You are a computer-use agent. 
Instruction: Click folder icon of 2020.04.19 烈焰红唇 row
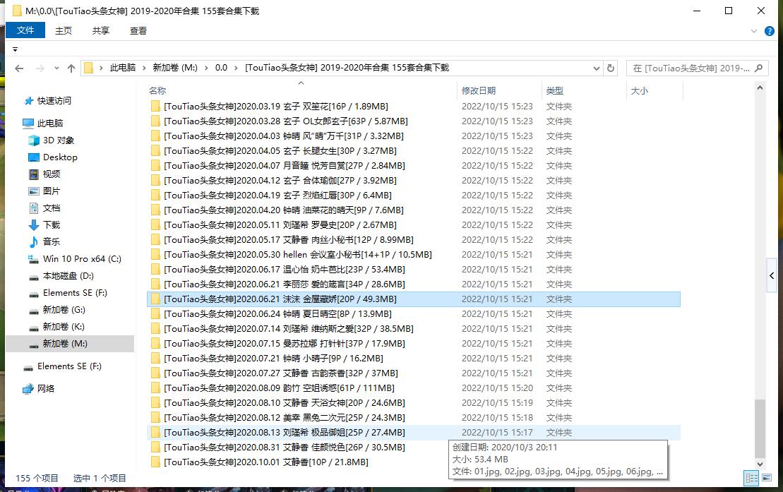point(155,195)
